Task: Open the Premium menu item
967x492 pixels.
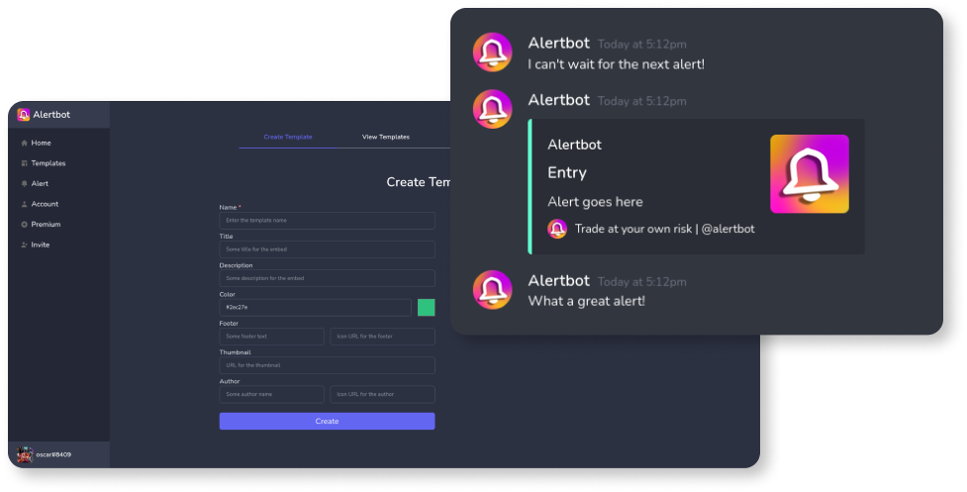Action: [46, 225]
